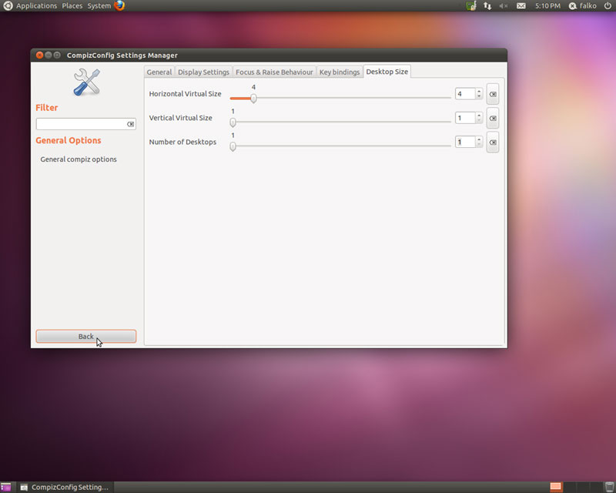
Task: Focus the Number of Desktops number box
Action: (465, 142)
